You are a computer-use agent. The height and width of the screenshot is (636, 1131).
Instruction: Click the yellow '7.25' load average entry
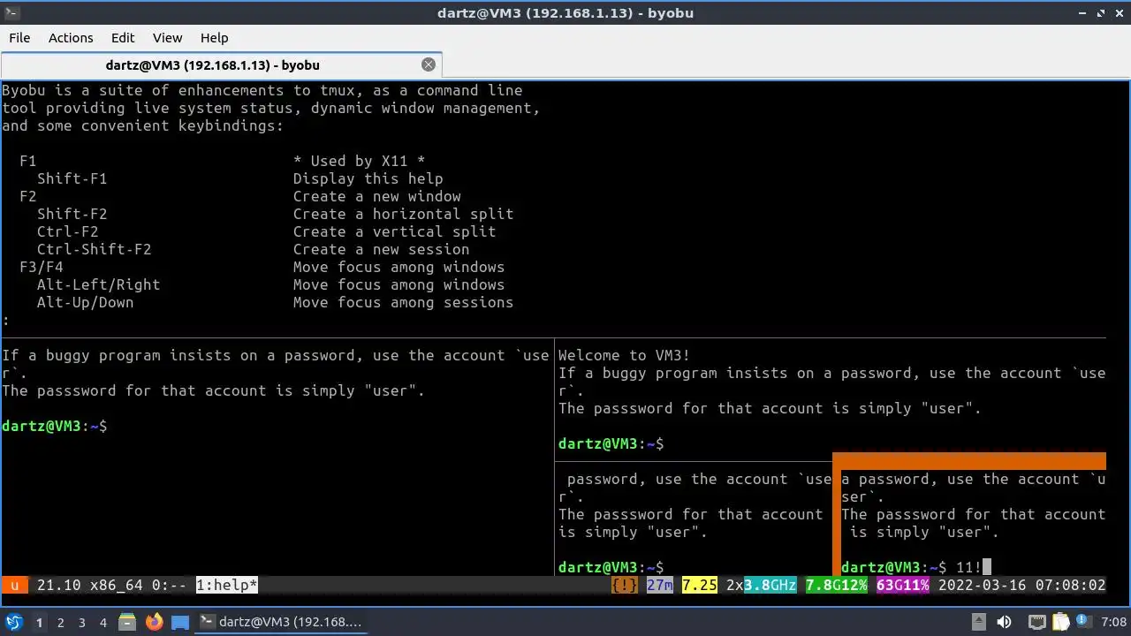coord(700,585)
